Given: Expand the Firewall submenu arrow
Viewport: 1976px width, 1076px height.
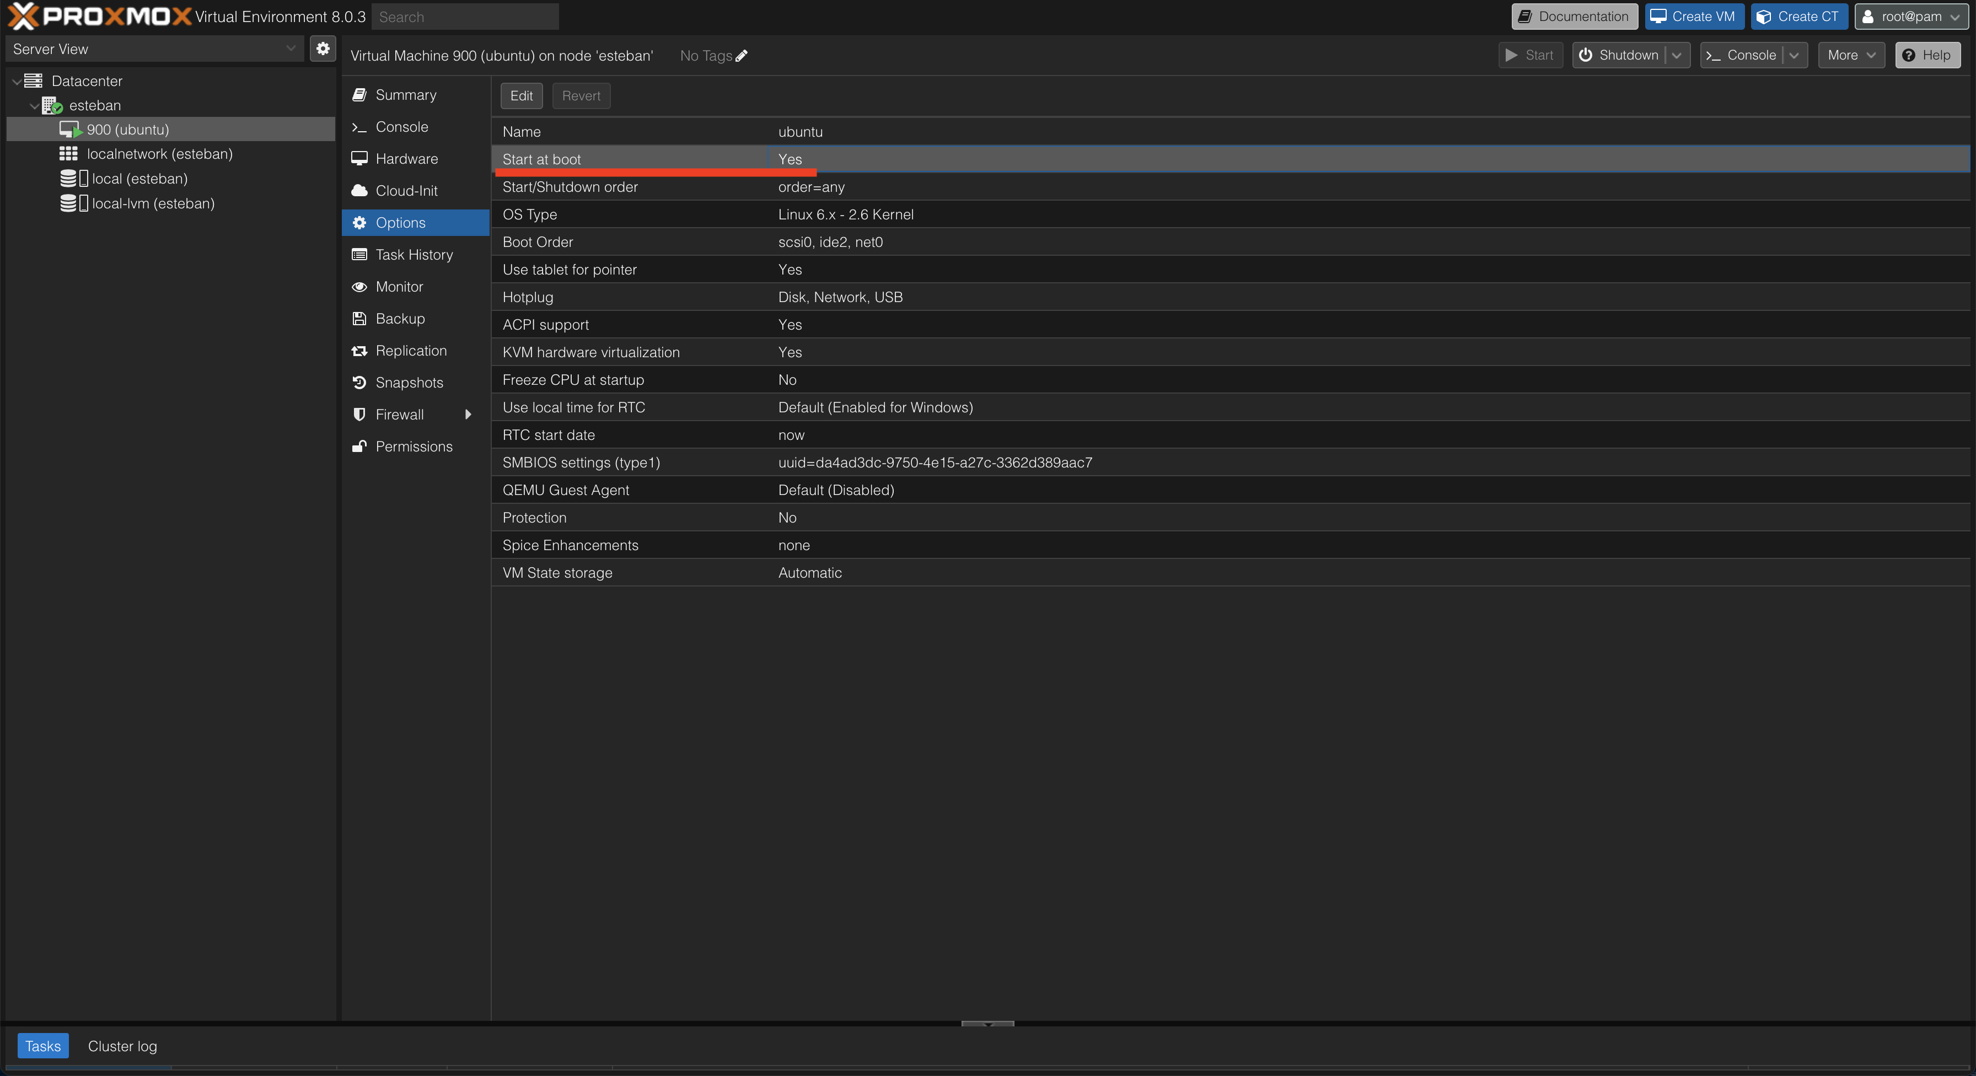Looking at the screenshot, I should 468,414.
